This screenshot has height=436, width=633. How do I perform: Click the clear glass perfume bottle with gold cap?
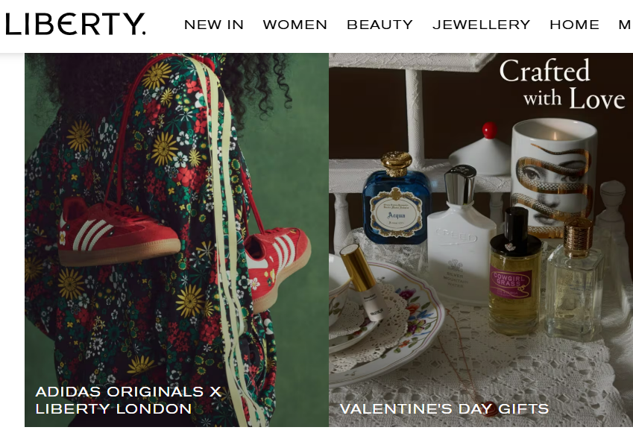pos(575,279)
